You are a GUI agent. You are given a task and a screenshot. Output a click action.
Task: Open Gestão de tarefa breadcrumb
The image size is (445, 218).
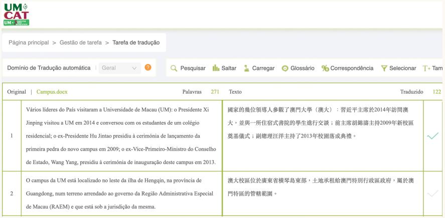pyautogui.click(x=80, y=42)
